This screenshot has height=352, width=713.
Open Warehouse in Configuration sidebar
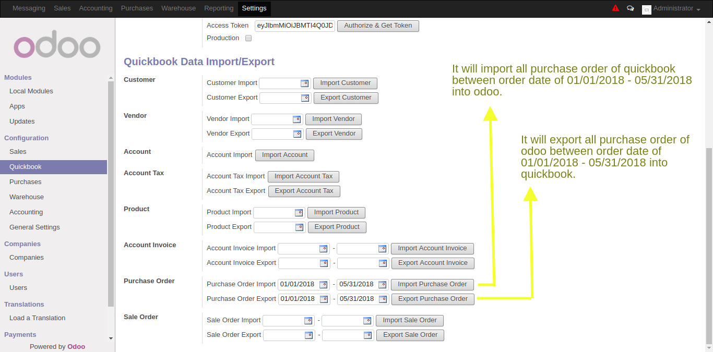point(27,197)
